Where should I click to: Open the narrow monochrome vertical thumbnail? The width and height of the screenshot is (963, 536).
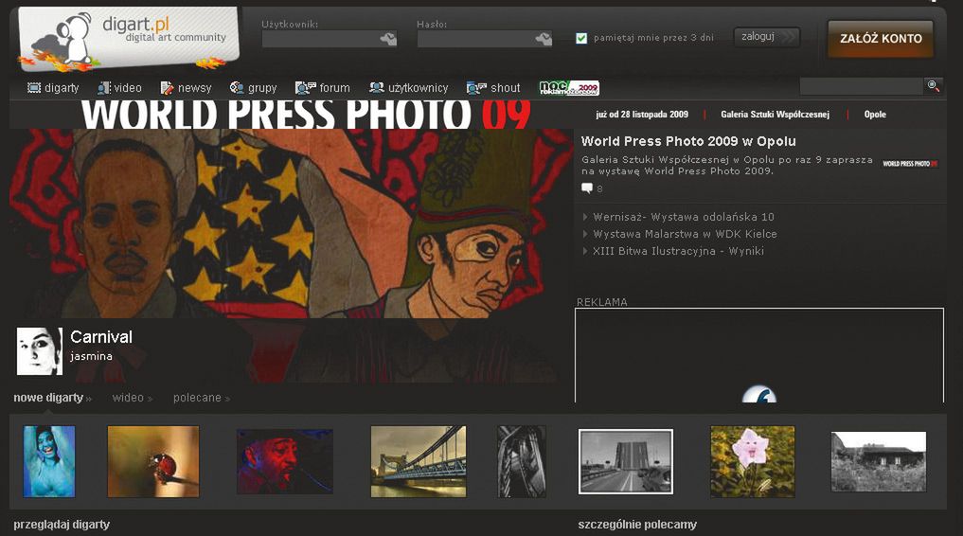coord(522,461)
